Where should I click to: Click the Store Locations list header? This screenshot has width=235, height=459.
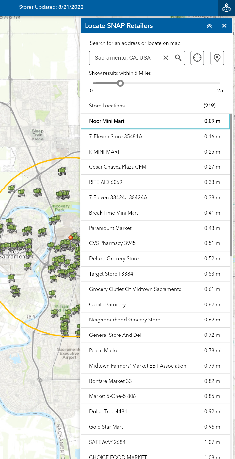click(x=155, y=106)
